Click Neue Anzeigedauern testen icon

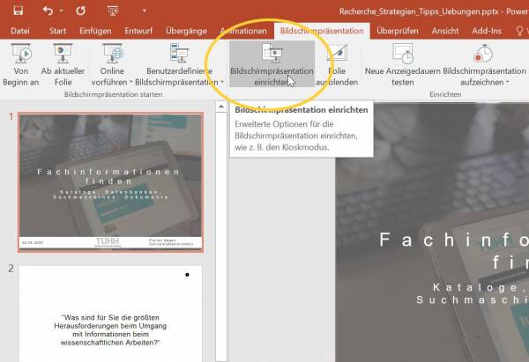[403, 53]
